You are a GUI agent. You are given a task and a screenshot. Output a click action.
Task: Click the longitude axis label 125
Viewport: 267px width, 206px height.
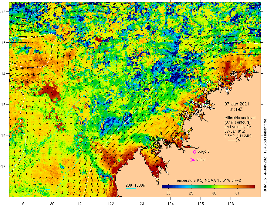[x=201, y=204]
